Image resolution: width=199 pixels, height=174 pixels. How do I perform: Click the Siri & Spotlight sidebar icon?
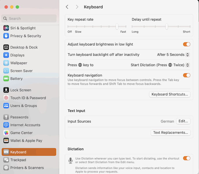coord(6,28)
